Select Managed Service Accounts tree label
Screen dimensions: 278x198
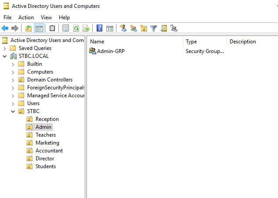(56, 95)
